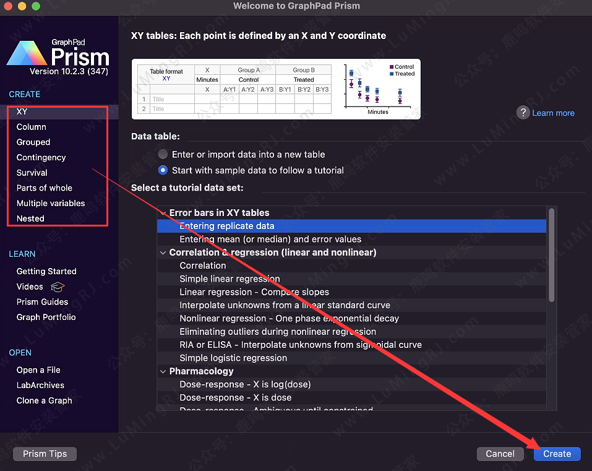
Task: Click the GraphPad Prism logo
Action: (58, 57)
